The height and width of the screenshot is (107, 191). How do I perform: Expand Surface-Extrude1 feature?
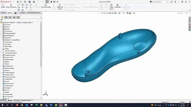[1, 55]
